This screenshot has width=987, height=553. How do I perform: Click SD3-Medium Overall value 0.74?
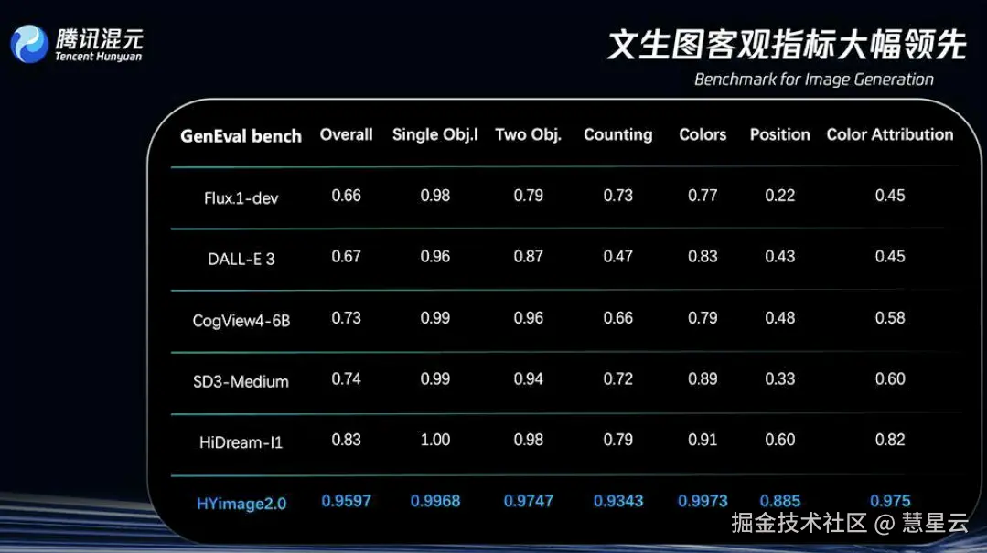tap(346, 379)
